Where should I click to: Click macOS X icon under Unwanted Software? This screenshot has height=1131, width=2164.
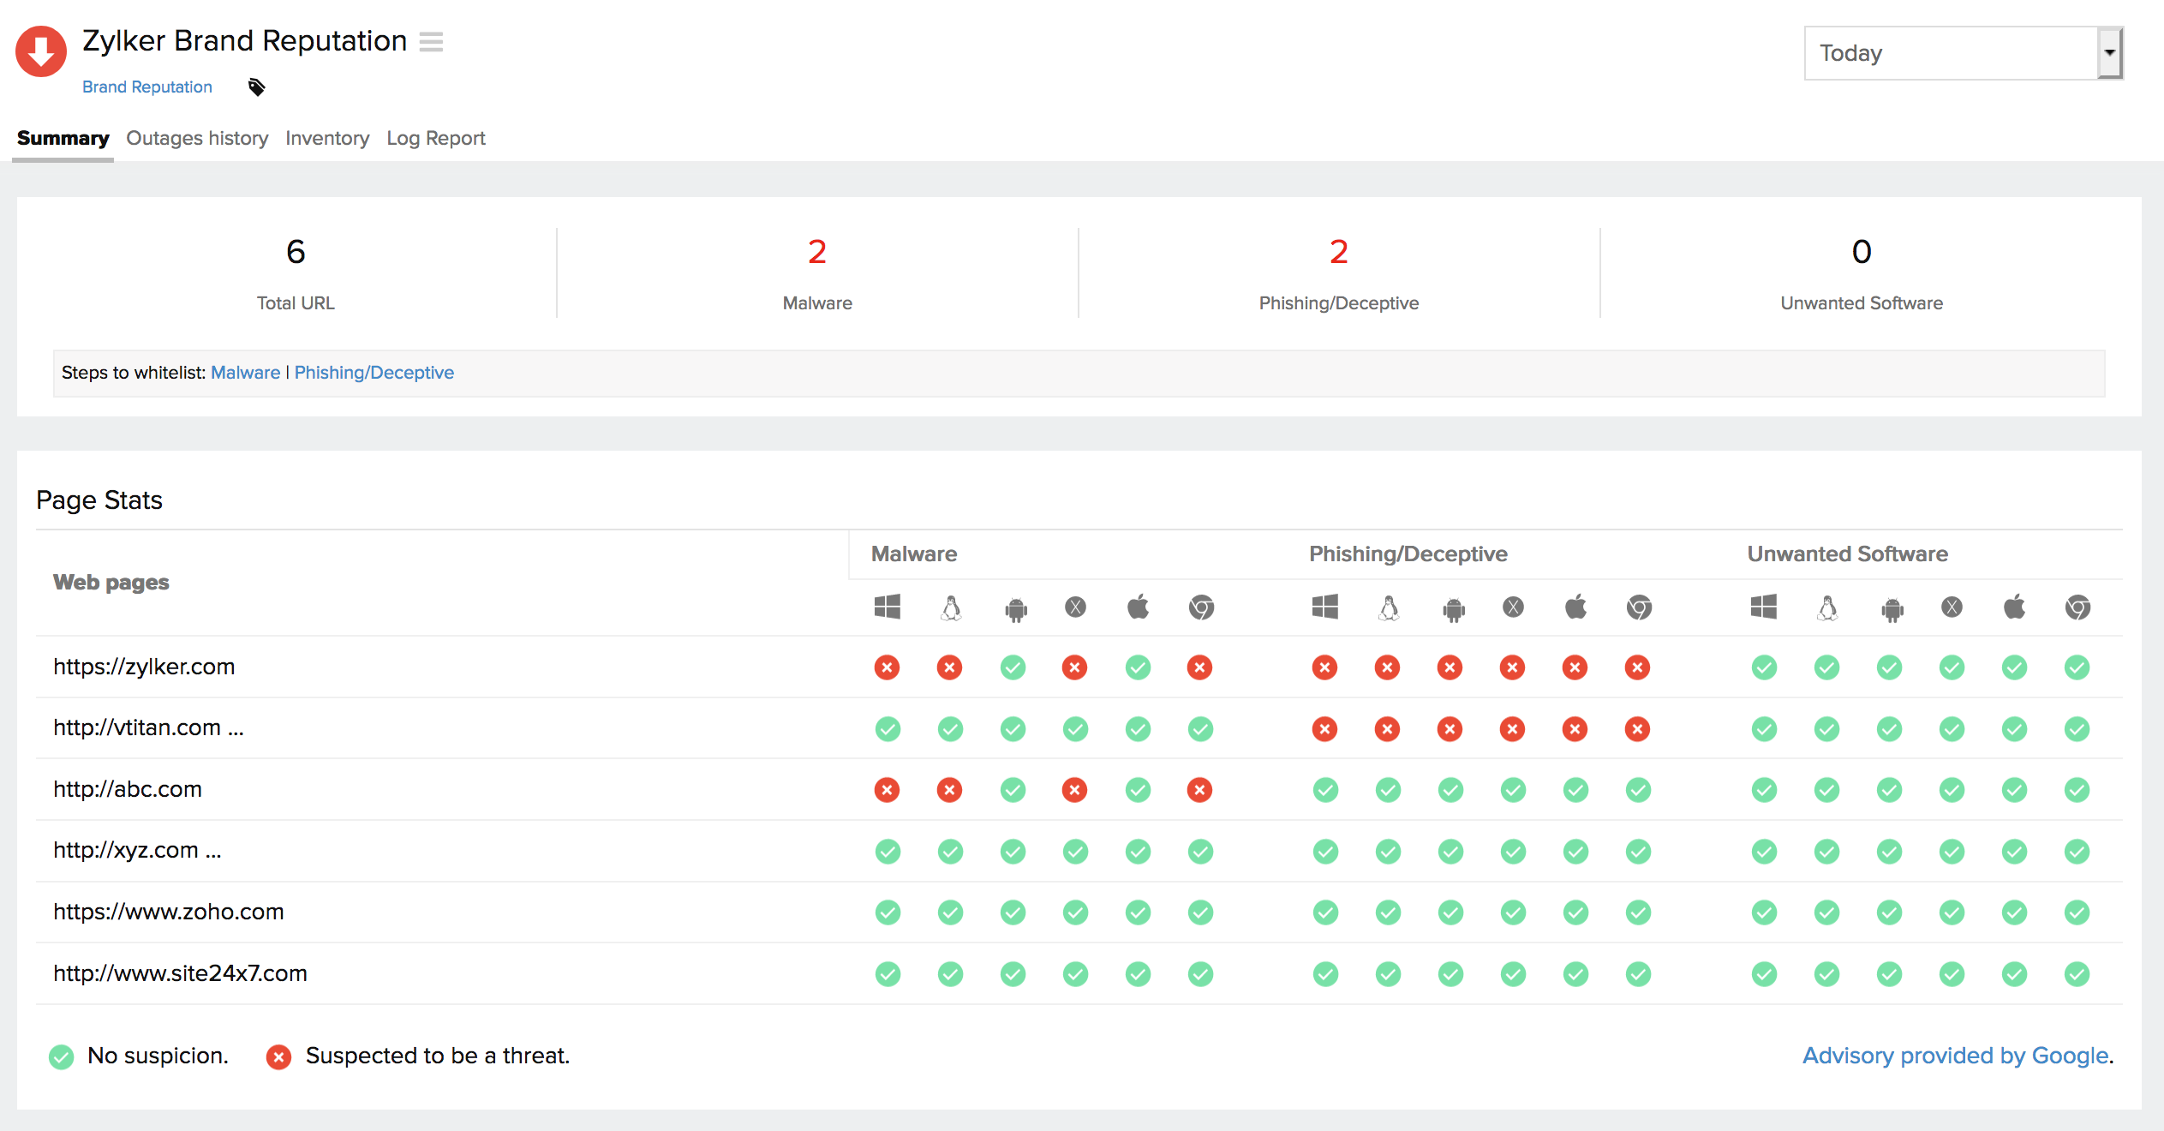click(1952, 607)
